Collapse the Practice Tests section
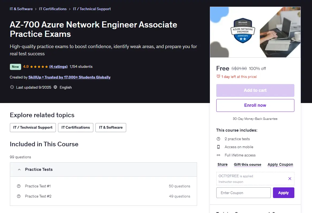This screenshot has width=312, height=213. coord(103,169)
